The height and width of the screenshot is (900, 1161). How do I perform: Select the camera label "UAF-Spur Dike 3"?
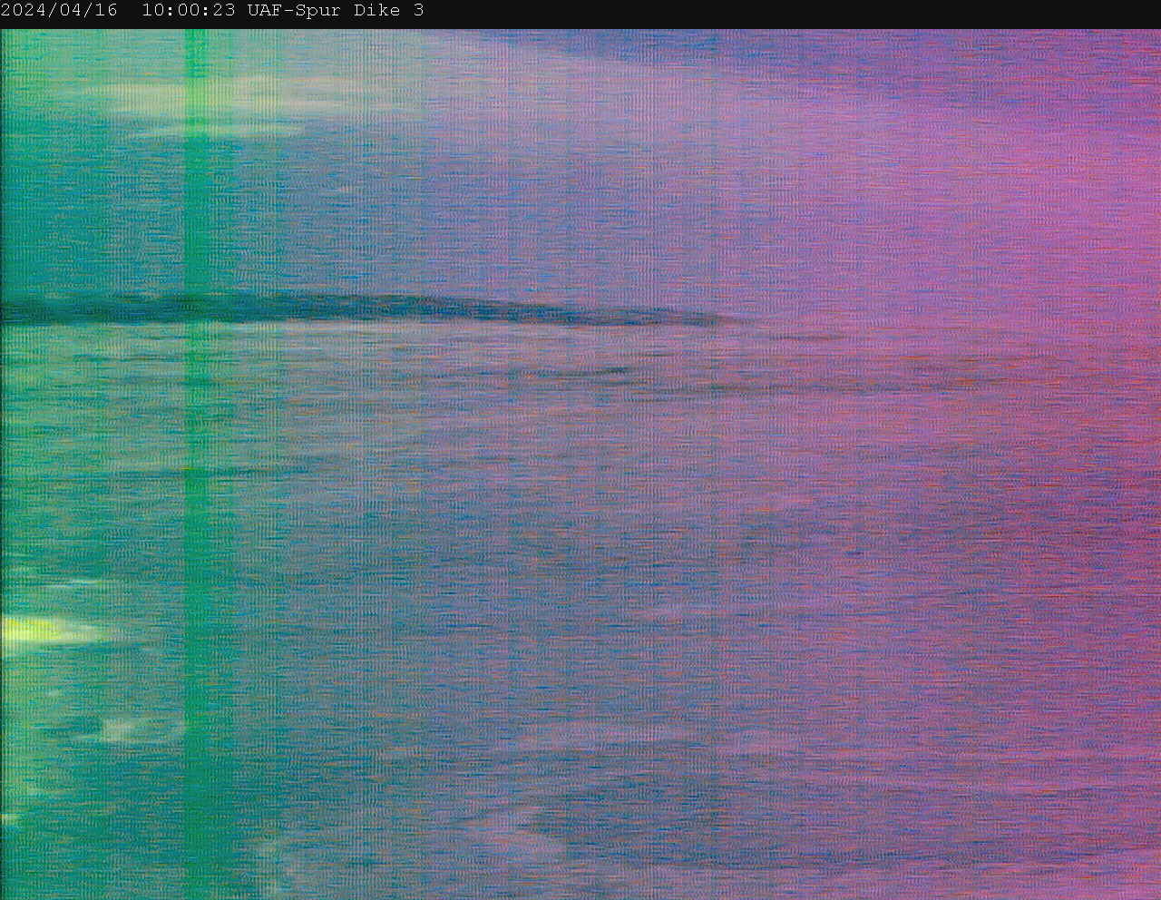(336, 11)
